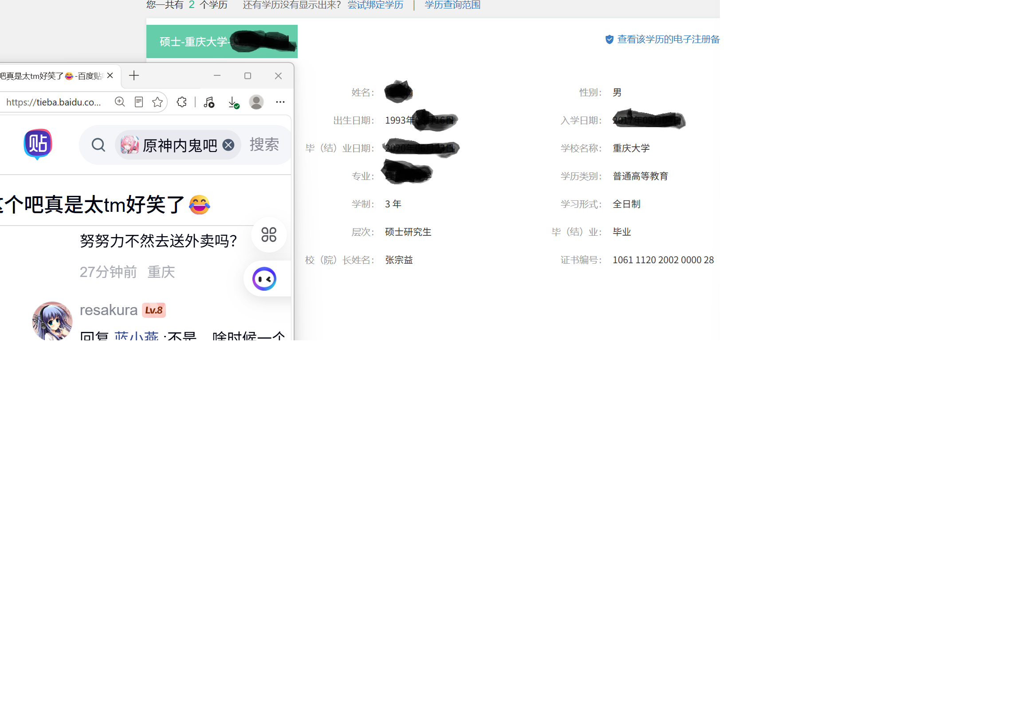The height and width of the screenshot is (725, 1022).
Task: Select the 硕士-重庆大学 degree tab
Action: coord(222,42)
